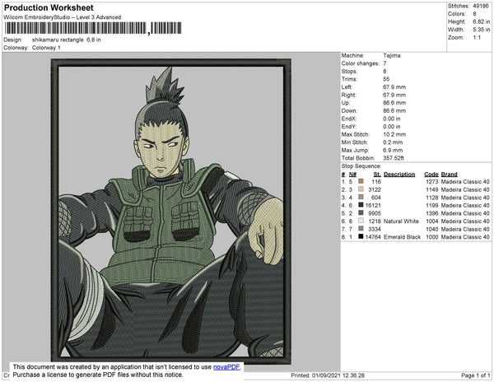
Task: Click the 'Colorway 1' value
Action: (46, 48)
